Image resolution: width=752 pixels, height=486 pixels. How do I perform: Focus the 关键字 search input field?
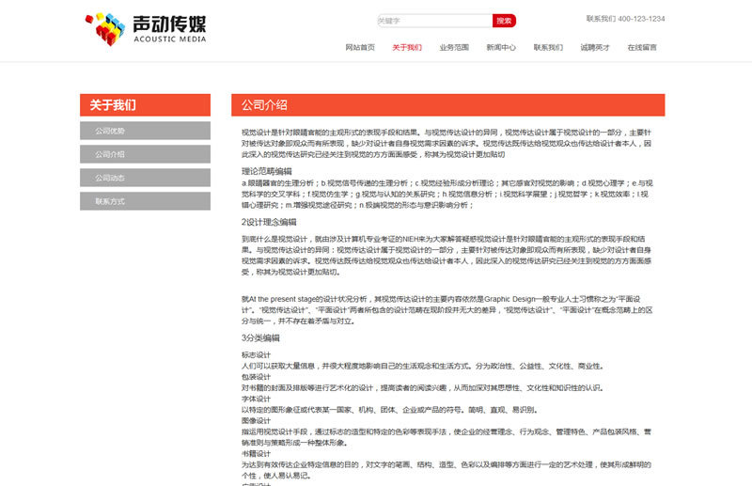point(434,21)
